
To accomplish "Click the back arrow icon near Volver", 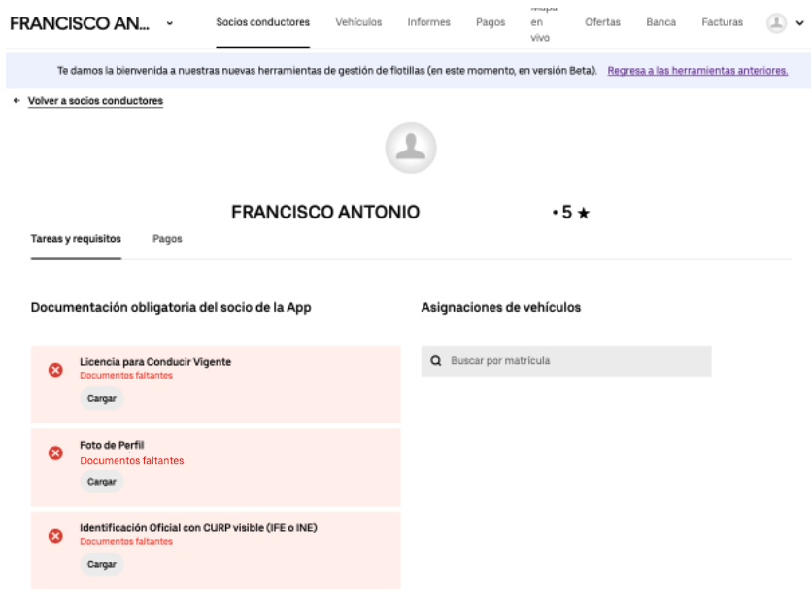I will tap(17, 101).
